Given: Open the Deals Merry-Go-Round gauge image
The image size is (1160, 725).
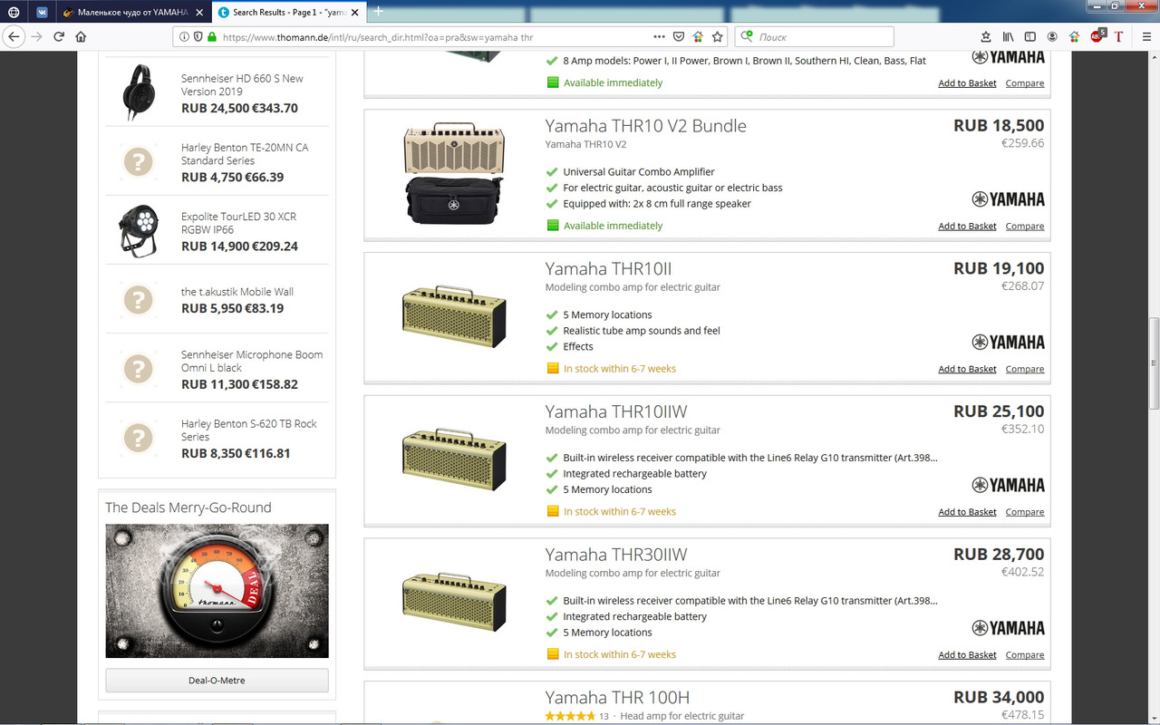Looking at the screenshot, I should (217, 591).
